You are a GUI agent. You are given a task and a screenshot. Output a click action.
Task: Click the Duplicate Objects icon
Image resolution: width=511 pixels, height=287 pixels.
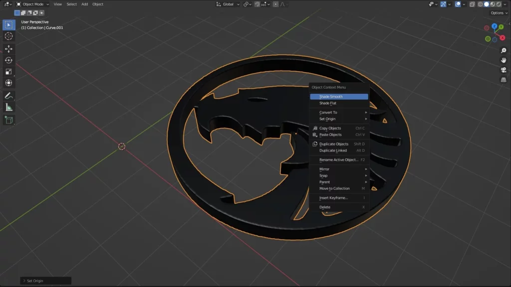[315, 144]
